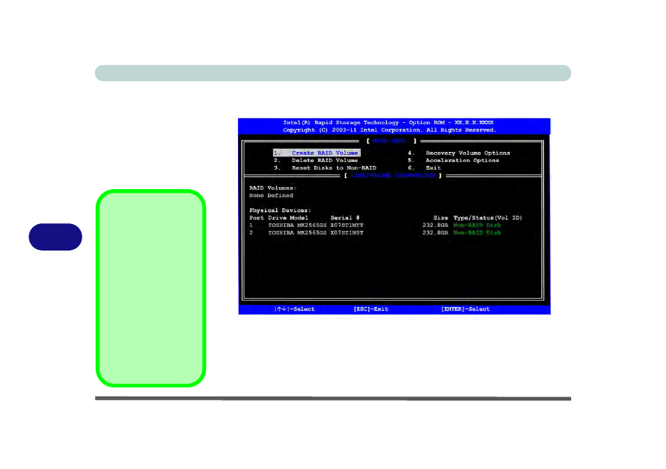The height and width of the screenshot is (469, 666).
Task: Click the 'Port' column header
Action: (x=256, y=218)
